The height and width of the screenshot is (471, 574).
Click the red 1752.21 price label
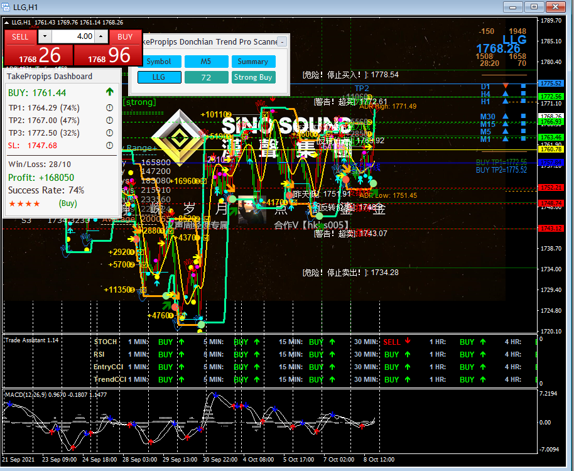551,187
